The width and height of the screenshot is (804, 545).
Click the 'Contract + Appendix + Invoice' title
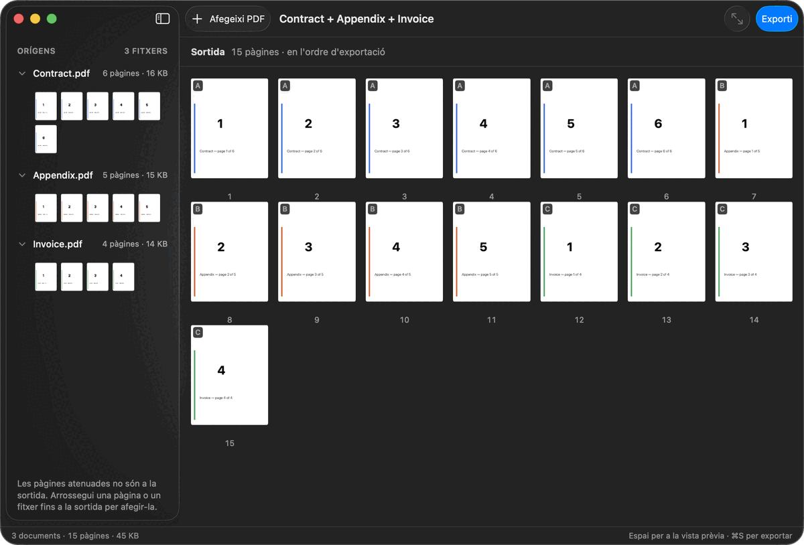[x=356, y=19]
